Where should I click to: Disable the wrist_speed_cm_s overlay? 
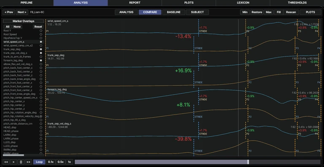click(x=41, y=42)
